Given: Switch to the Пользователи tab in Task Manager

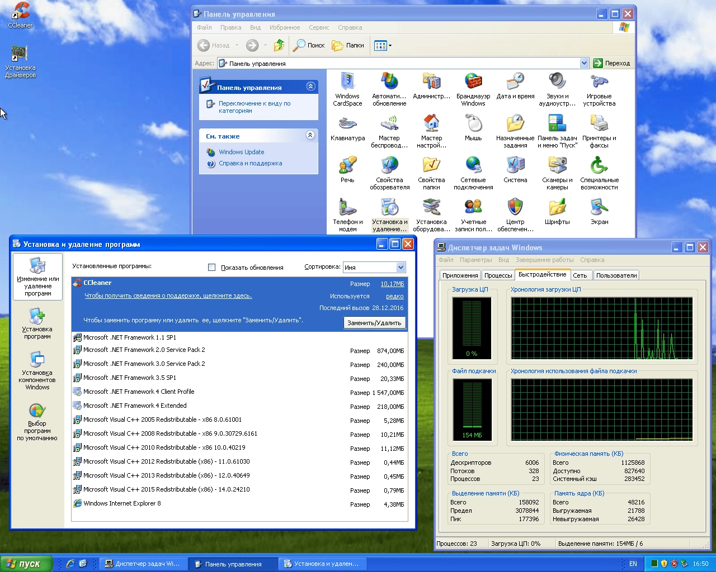Looking at the screenshot, I should (616, 275).
